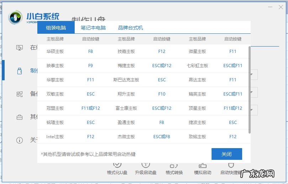The height and width of the screenshot is (184, 288).
Task: Click the 技嘉主板 cell
Action: pyautogui.click(x=126, y=52)
